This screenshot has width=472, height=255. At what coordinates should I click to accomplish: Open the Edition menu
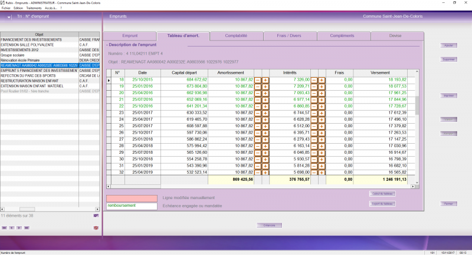[x=18, y=8]
